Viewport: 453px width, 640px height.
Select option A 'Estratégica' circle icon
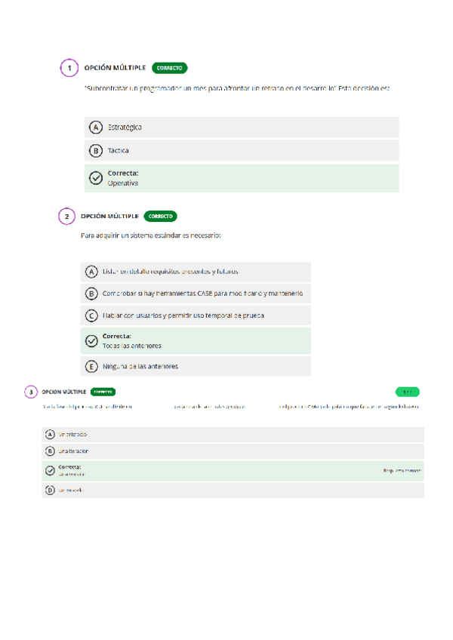[96, 128]
